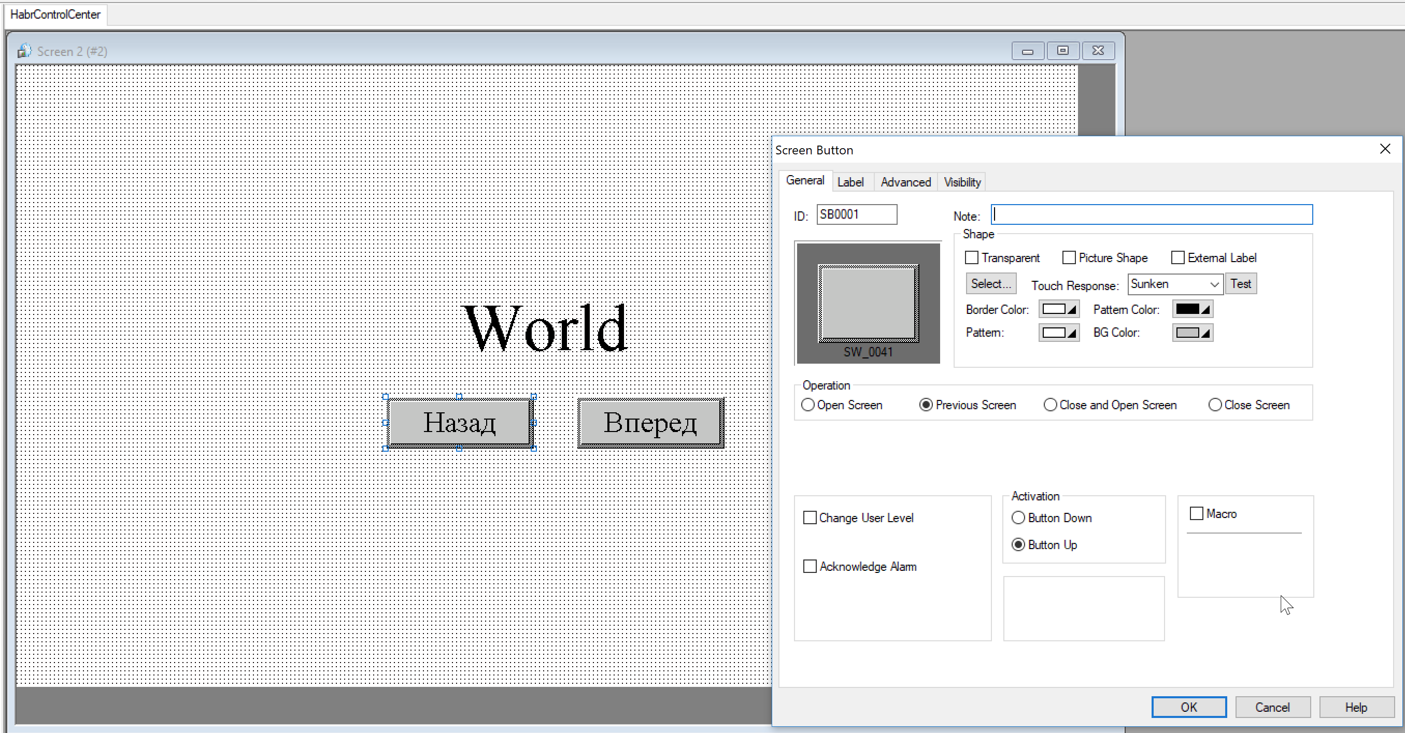Minimize the Screen 2 child window
This screenshot has width=1405, height=733.
click(1028, 51)
